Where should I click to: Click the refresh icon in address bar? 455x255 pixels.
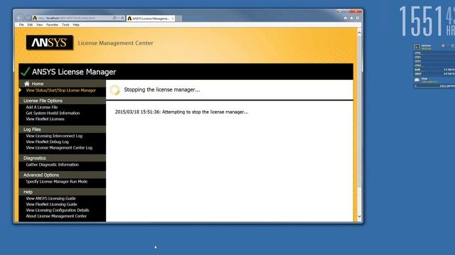click(122, 18)
